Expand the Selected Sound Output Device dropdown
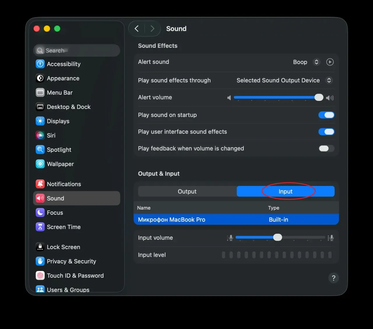The width and height of the screenshot is (373, 329). pos(284,80)
